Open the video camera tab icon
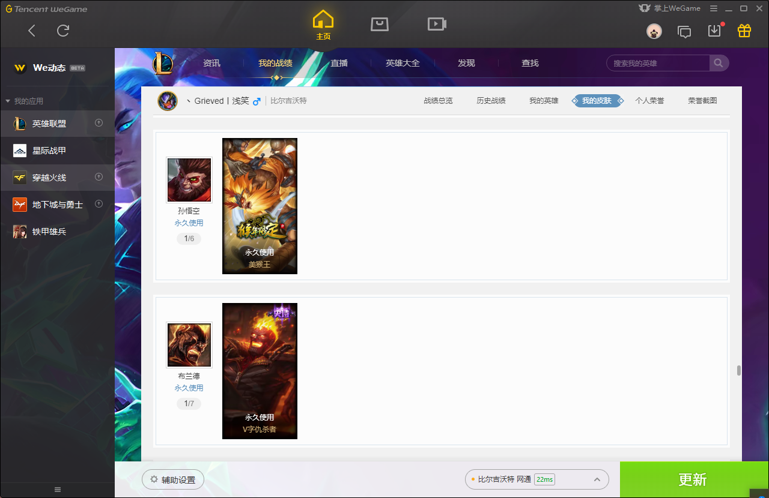The width and height of the screenshot is (769, 498). (x=437, y=24)
